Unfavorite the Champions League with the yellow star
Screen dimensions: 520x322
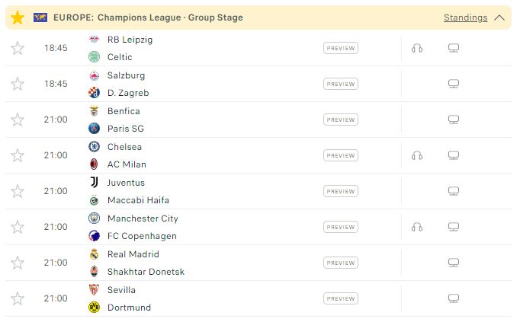18,18
